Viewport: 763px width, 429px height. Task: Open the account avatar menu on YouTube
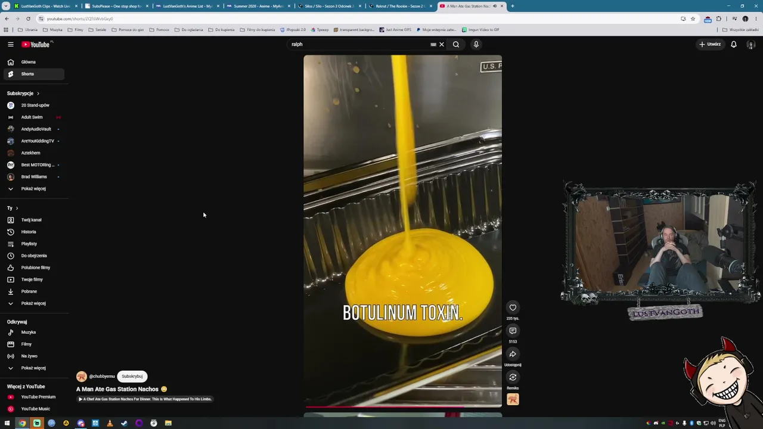(751, 44)
